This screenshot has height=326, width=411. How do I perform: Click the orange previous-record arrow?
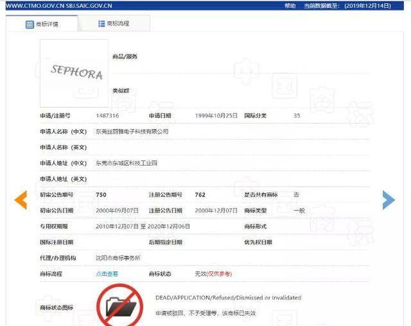(21, 200)
